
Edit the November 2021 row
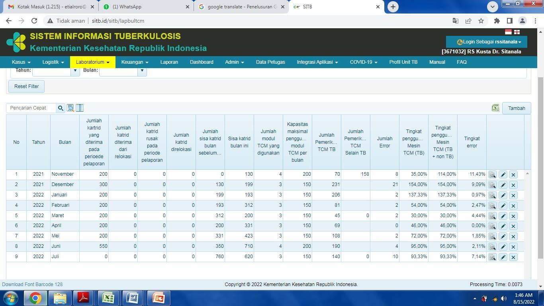pos(503,175)
